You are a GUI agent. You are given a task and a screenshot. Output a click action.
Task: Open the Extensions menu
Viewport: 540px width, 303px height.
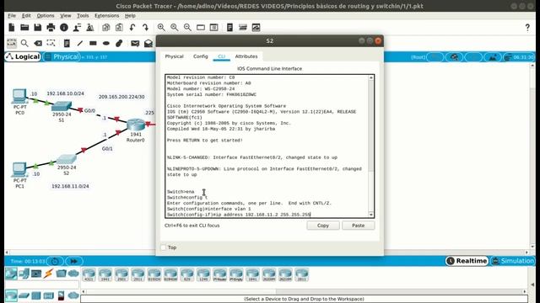pos(107,16)
